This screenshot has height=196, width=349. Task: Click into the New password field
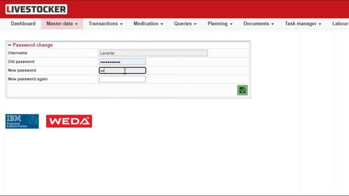tap(122, 70)
